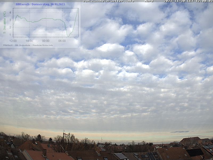The width and height of the screenshot is (213, 160).
Task: Open the cam.mannheim-wetter.info header text
Action: pyautogui.click(x=108, y=1)
